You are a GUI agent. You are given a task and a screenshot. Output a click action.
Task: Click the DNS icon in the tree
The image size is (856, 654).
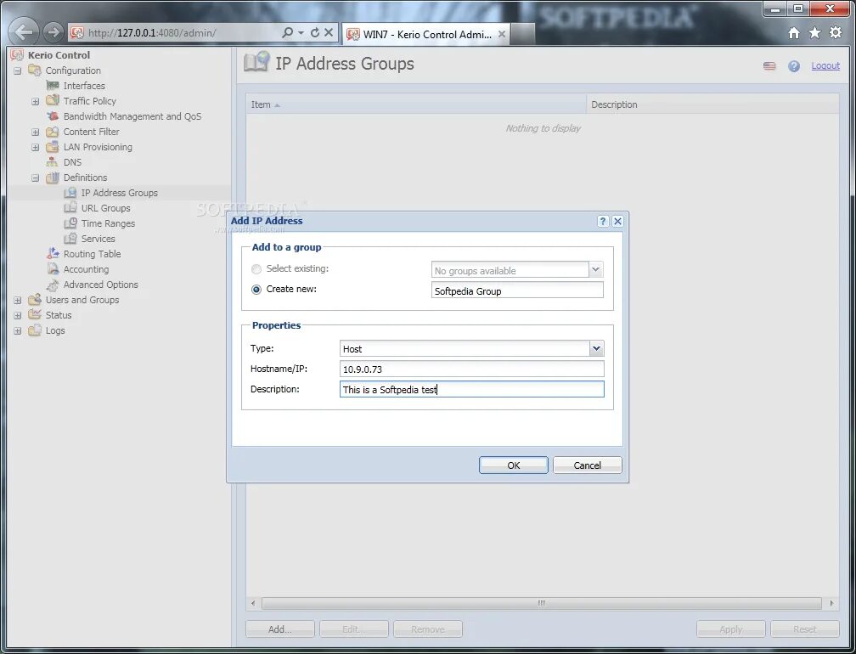(53, 162)
